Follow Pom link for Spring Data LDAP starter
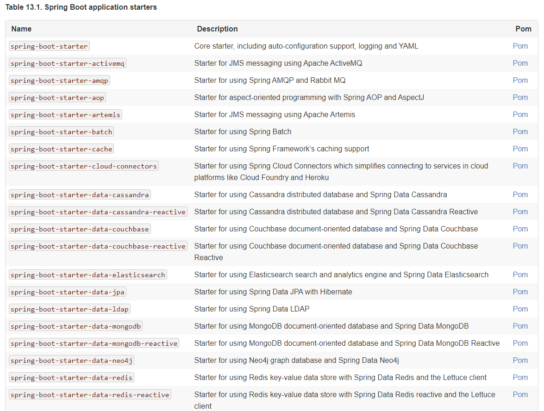 tap(520, 309)
